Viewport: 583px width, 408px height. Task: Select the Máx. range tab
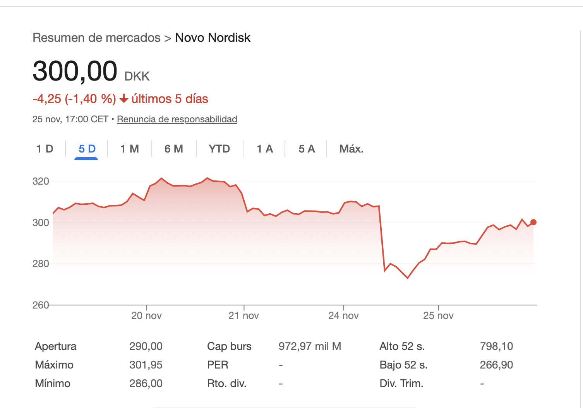pos(352,149)
